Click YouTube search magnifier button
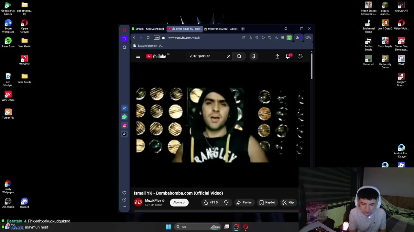The height and width of the screenshot is (232, 414). coord(239,56)
